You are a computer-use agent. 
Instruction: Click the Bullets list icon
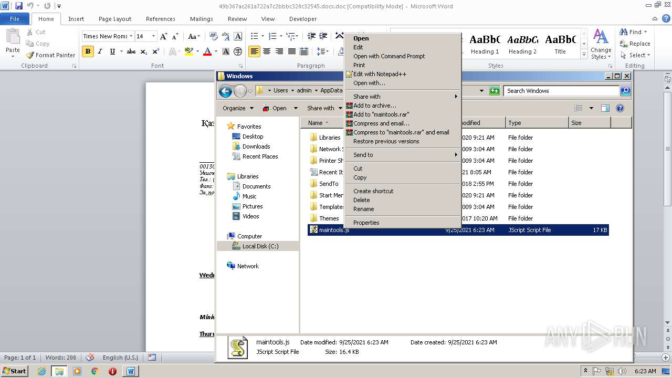coord(254,36)
